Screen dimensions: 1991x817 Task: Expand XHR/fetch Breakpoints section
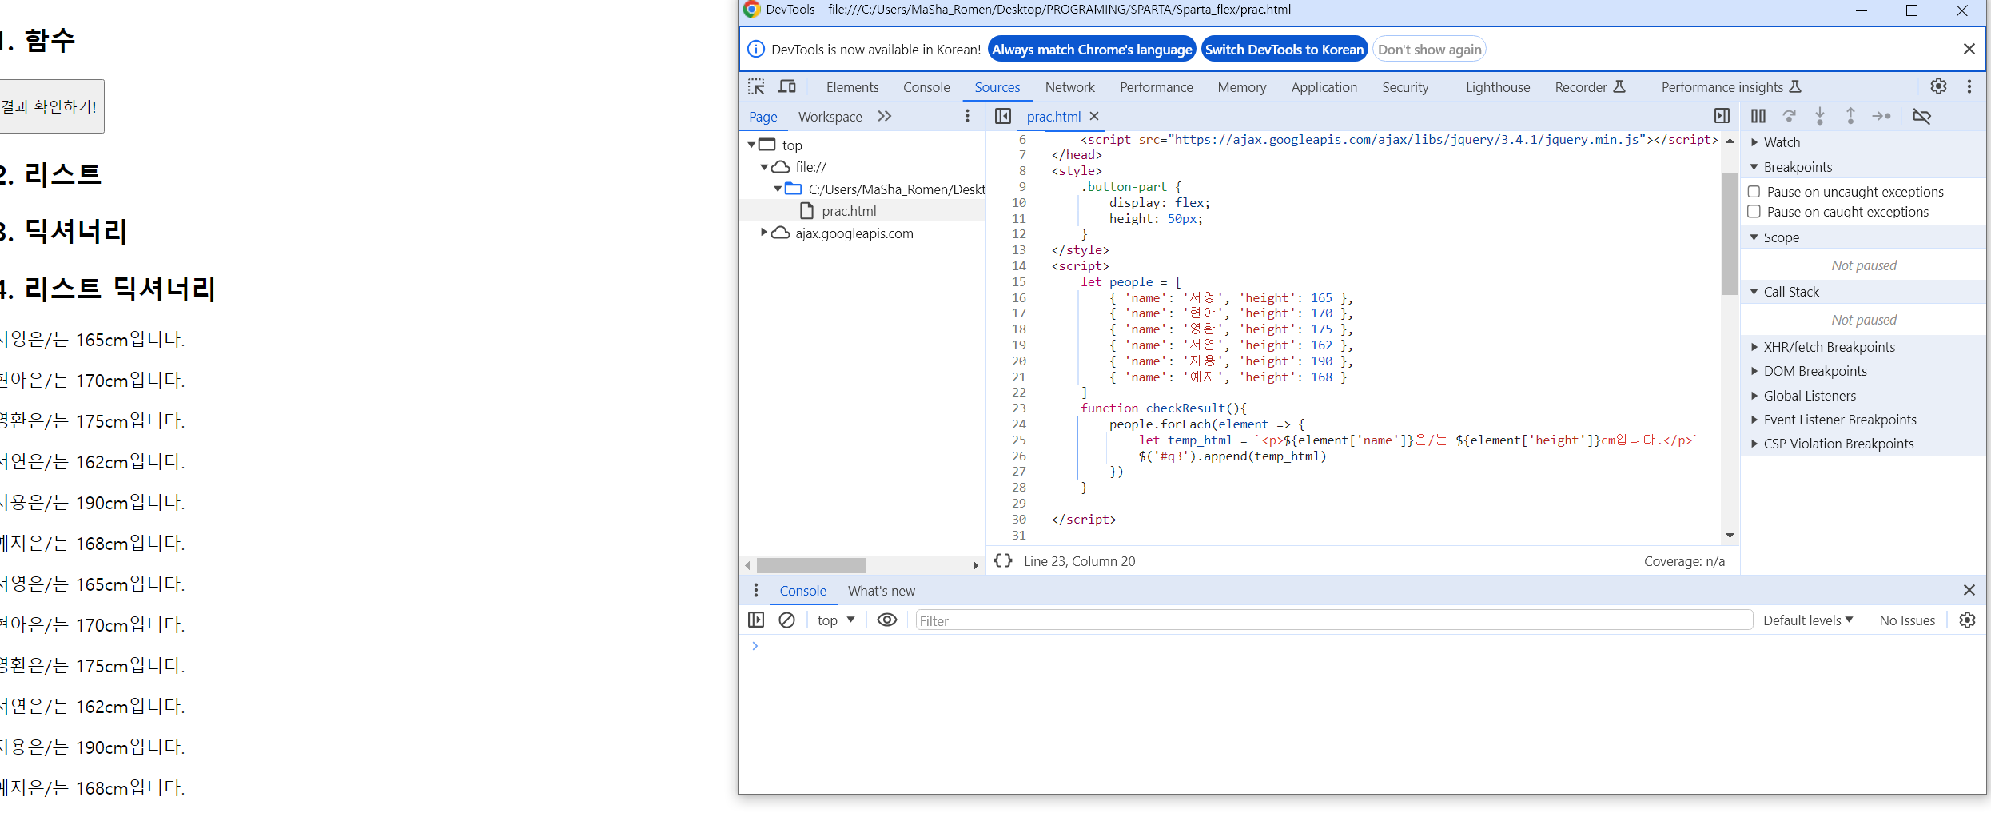1754,347
